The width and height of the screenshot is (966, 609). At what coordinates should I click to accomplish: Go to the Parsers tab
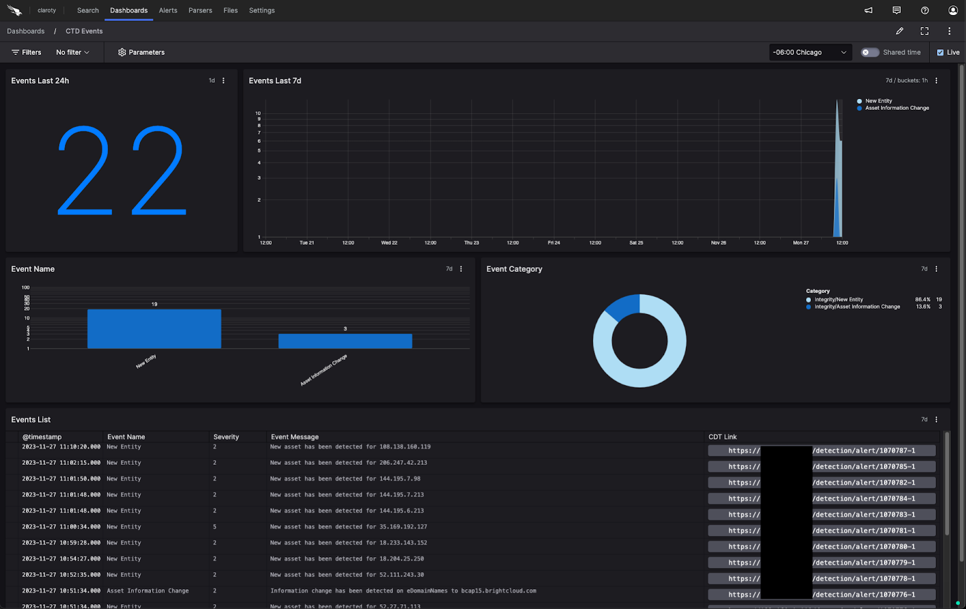200,10
